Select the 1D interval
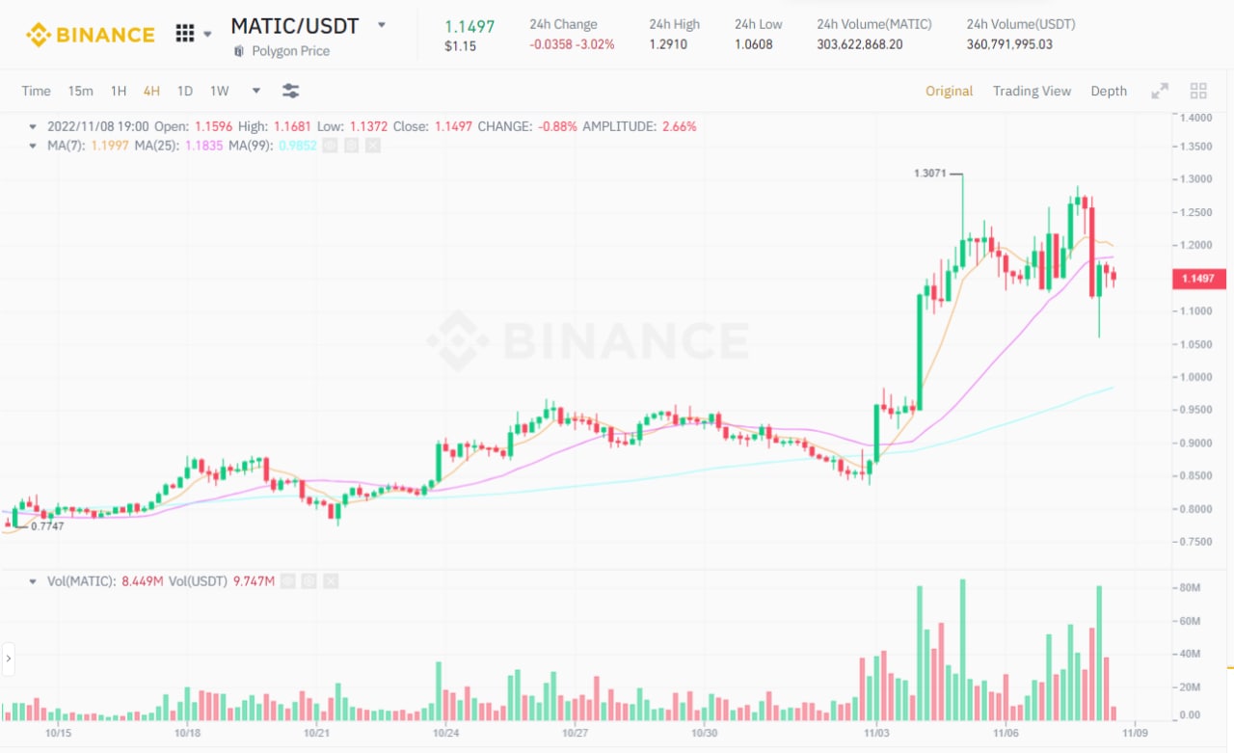 point(184,91)
